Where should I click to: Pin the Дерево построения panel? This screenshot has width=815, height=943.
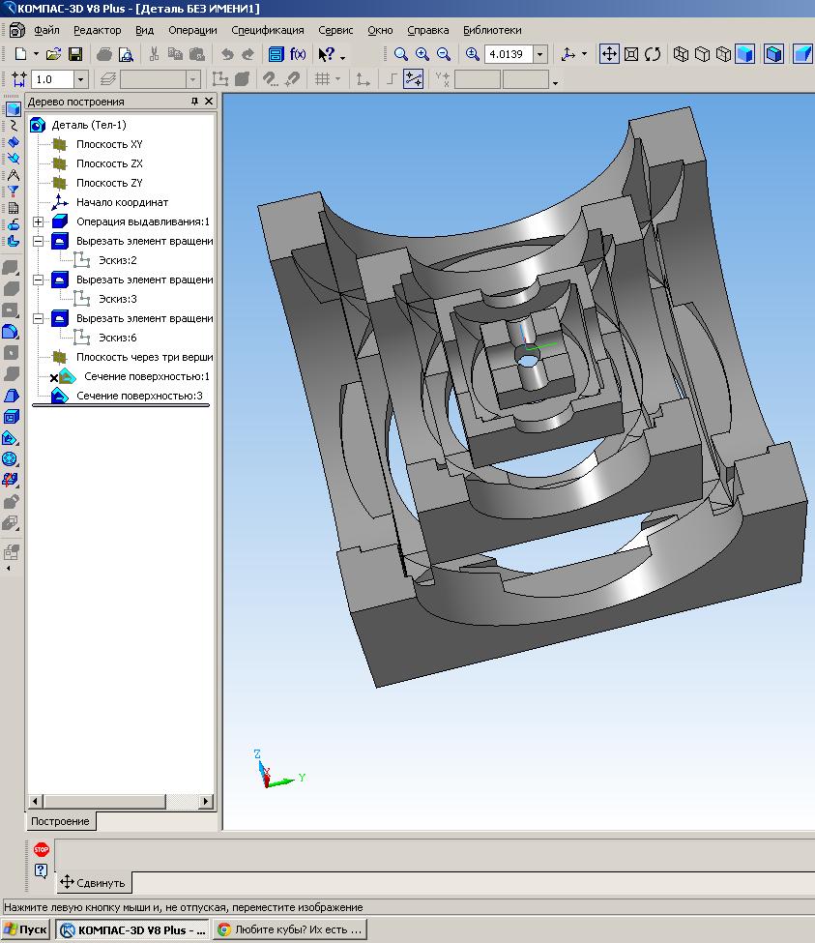coord(194,101)
